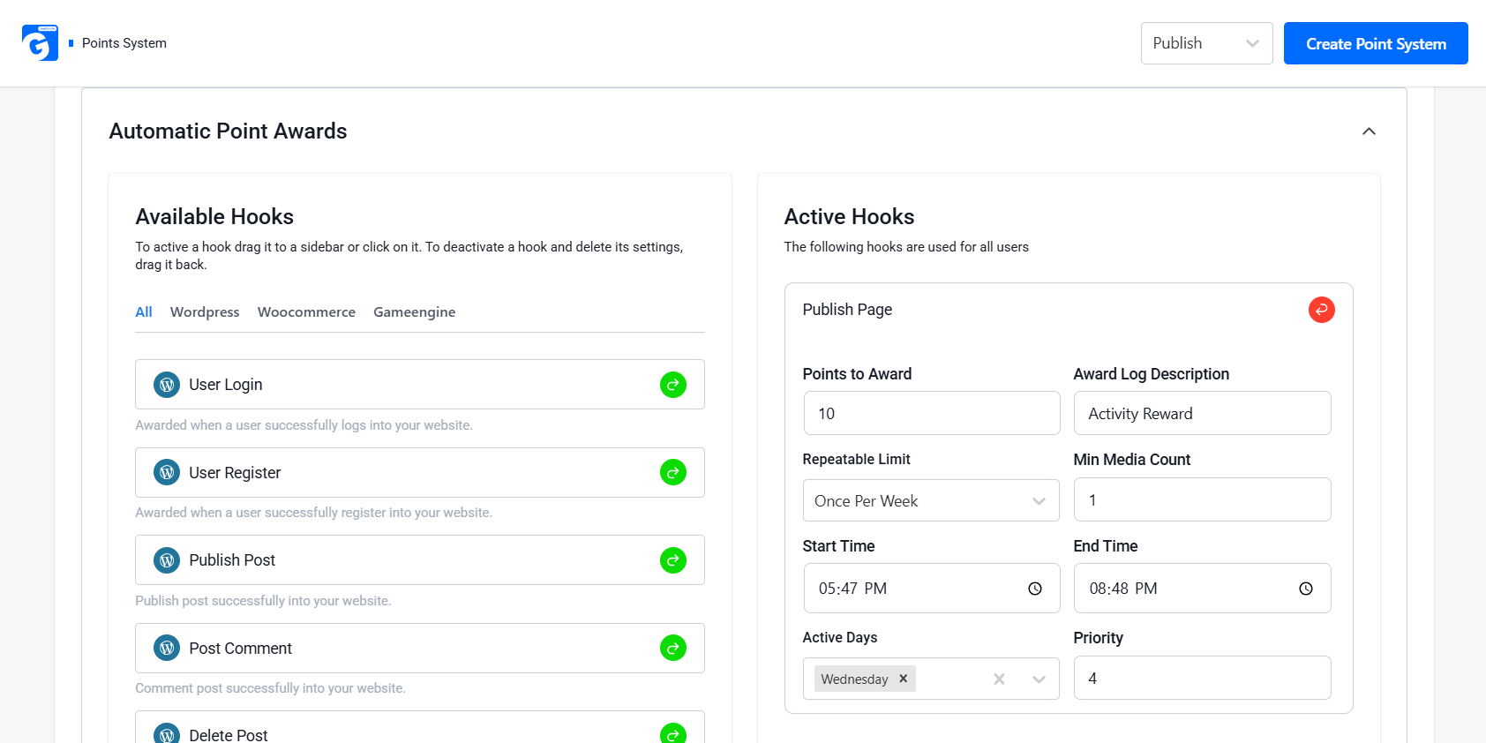
Task: Click the Delete Post hook label
Action: pyautogui.click(x=229, y=735)
